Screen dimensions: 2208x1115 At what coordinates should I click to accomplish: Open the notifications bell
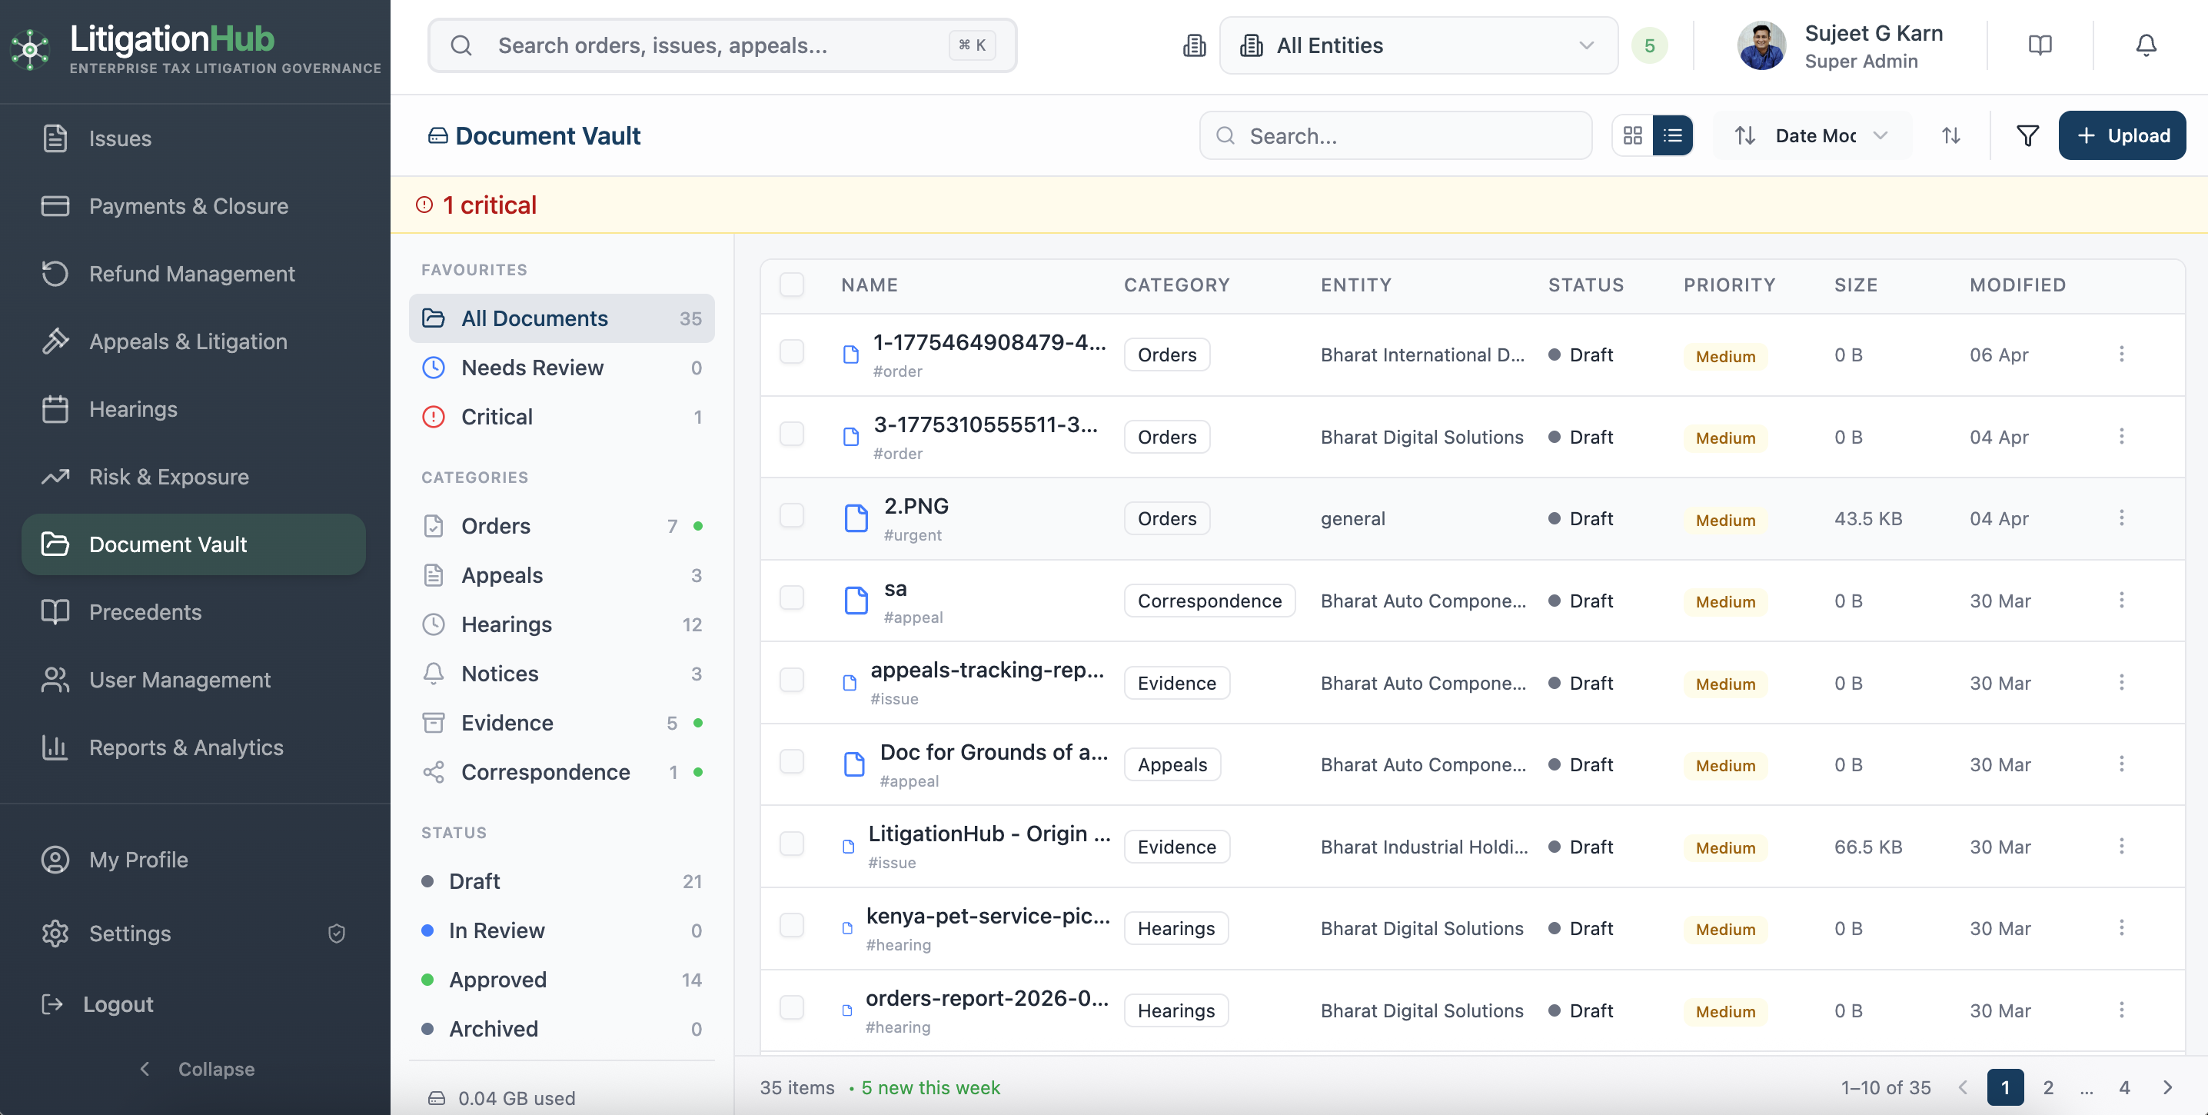pos(2146,45)
